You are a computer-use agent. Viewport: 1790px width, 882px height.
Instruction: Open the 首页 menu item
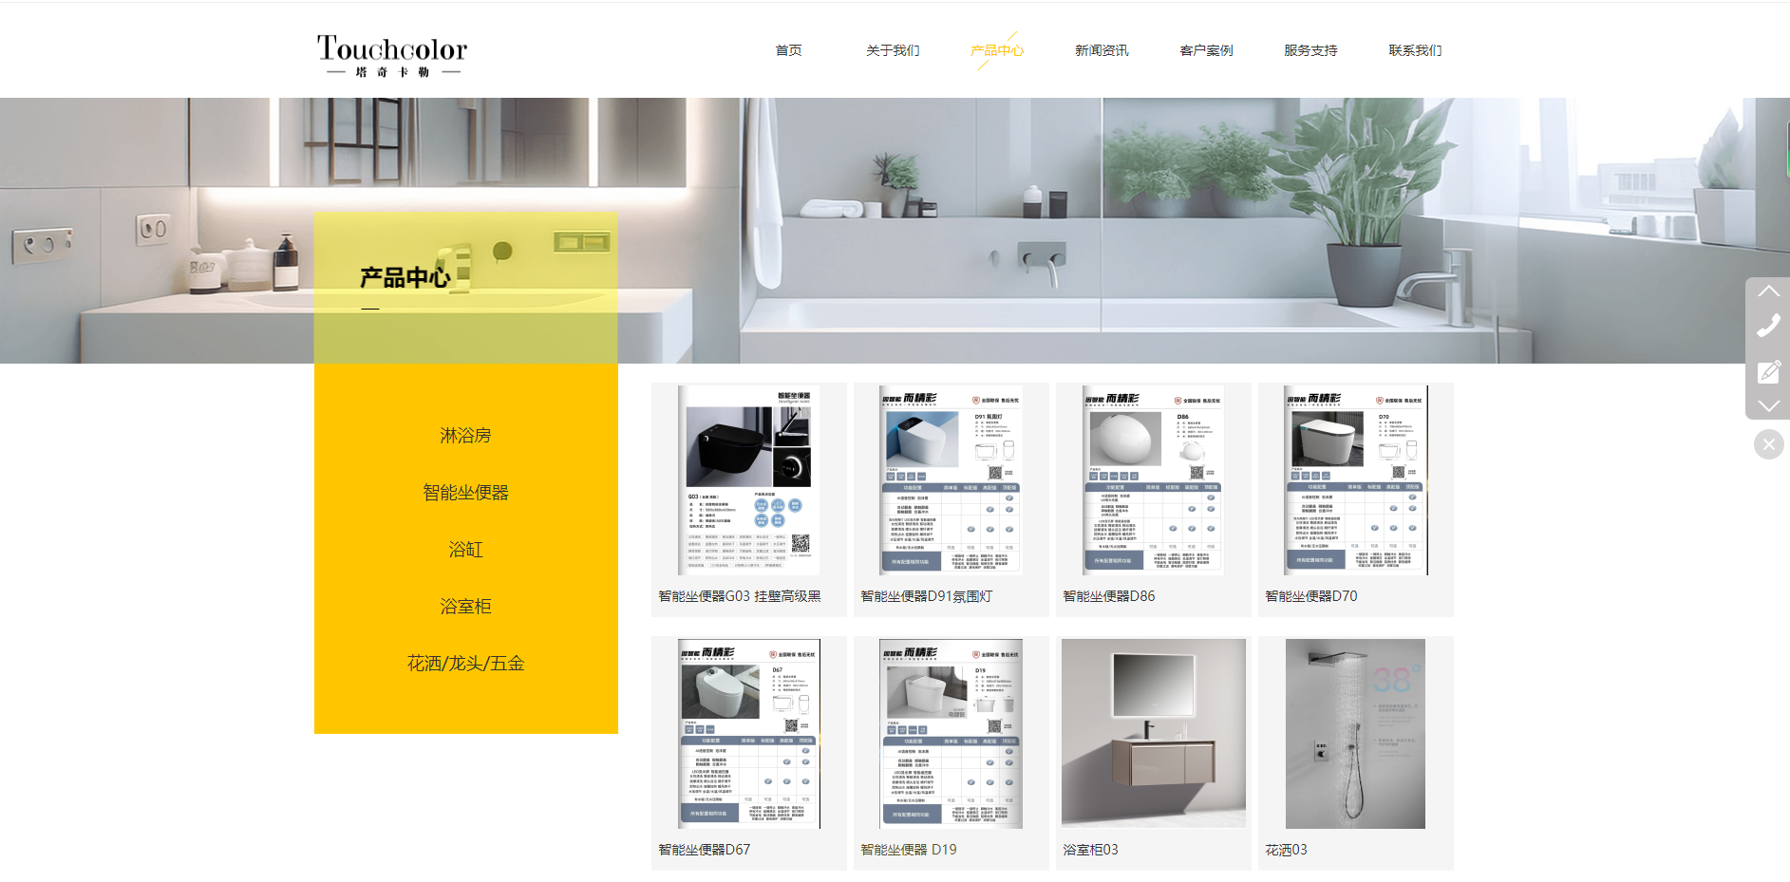(788, 50)
